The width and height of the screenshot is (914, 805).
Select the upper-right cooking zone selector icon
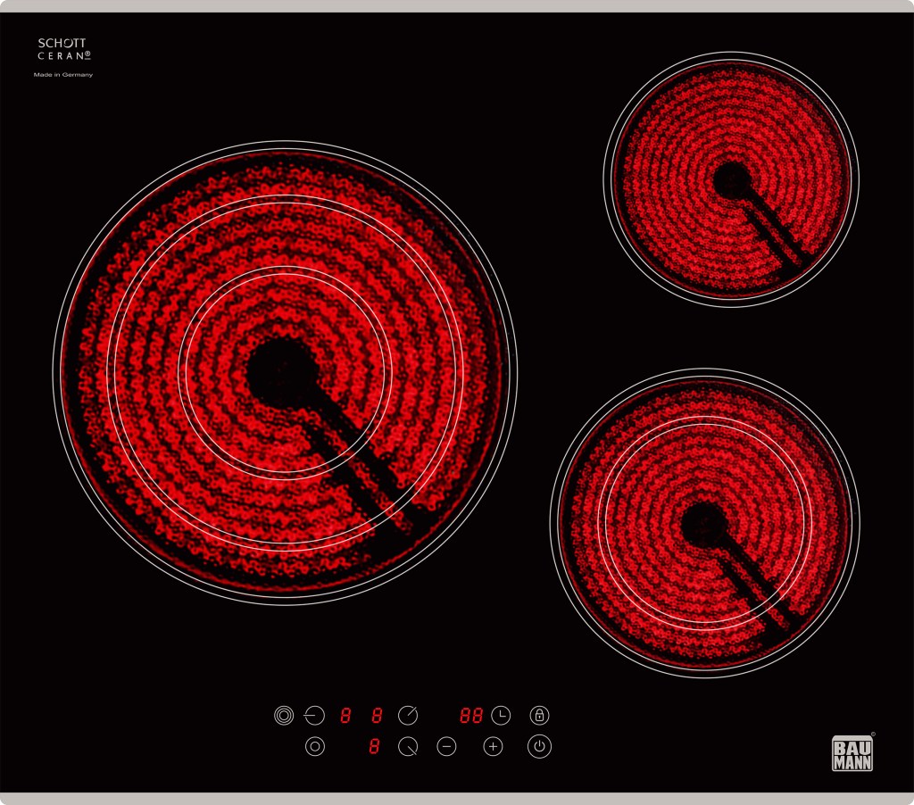pos(408,715)
